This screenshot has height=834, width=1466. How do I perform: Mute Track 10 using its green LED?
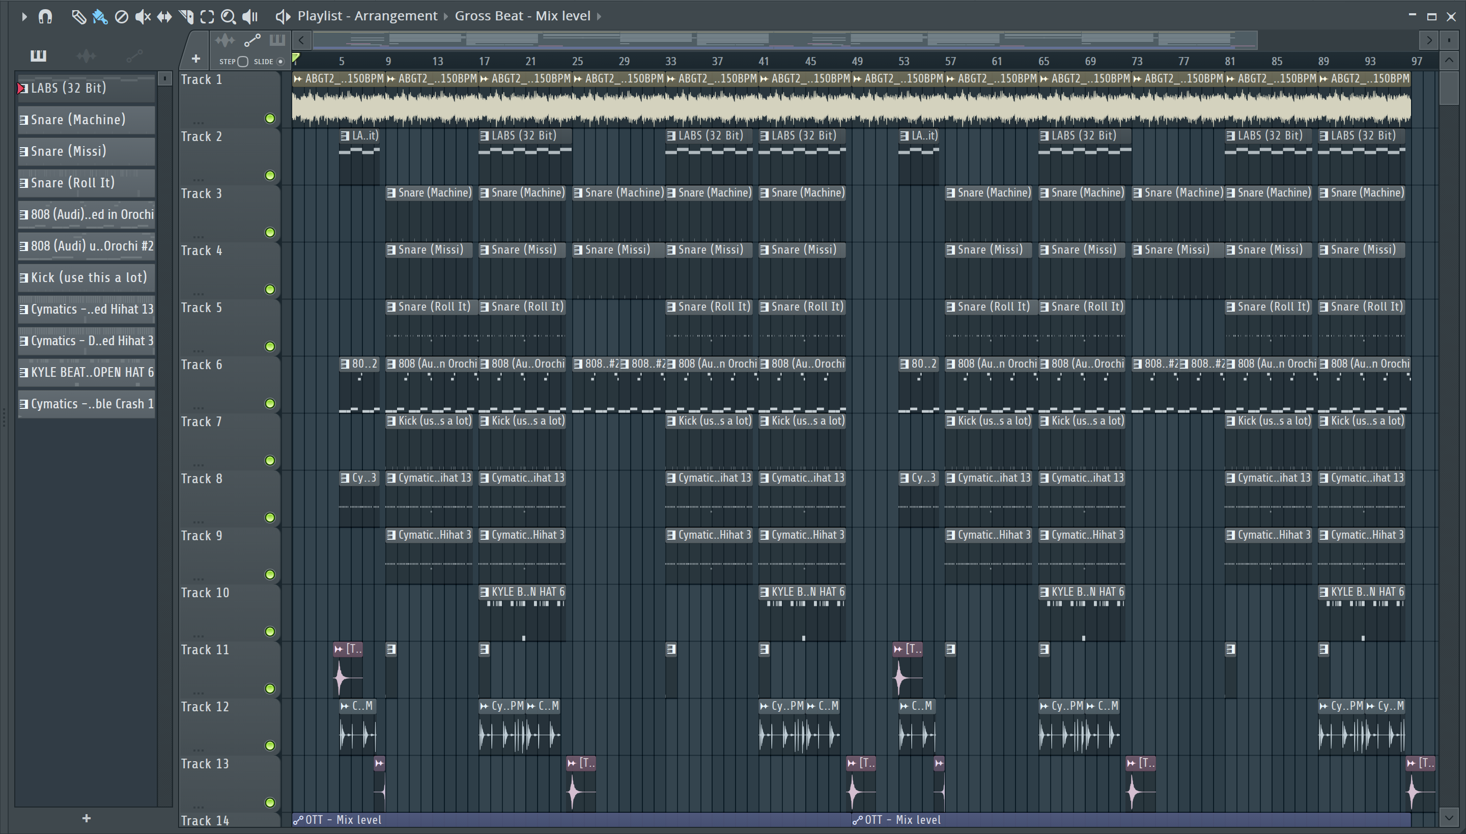coord(270,632)
